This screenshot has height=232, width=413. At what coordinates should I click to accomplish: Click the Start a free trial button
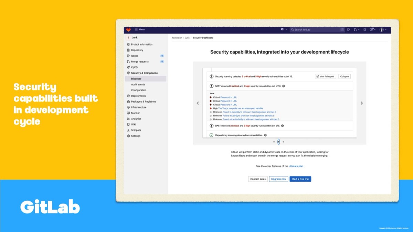[300, 179]
